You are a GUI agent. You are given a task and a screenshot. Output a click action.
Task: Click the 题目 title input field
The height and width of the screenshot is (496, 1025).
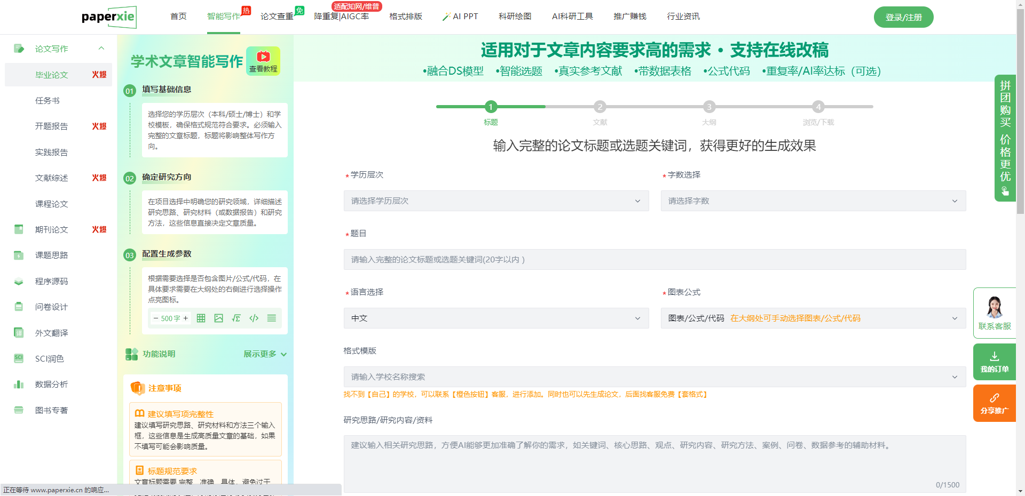point(655,260)
